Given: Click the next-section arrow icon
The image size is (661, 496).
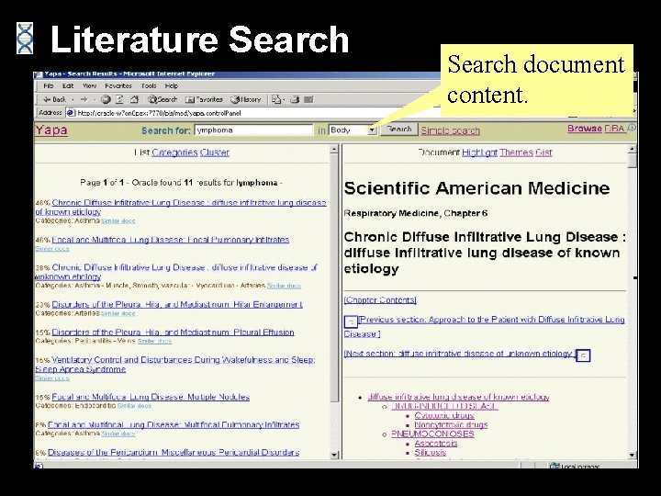Looking at the screenshot, I should pyautogui.click(x=583, y=355).
